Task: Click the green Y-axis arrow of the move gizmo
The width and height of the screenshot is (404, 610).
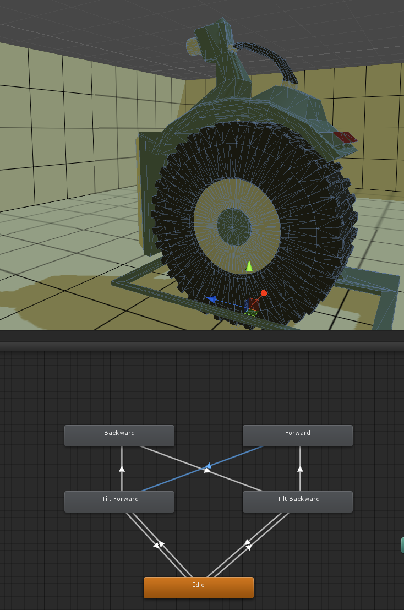Action: click(x=249, y=267)
